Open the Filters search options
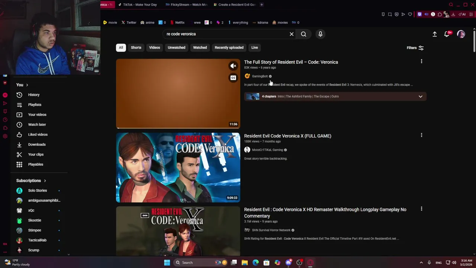This screenshot has height=268, width=476. [x=415, y=48]
